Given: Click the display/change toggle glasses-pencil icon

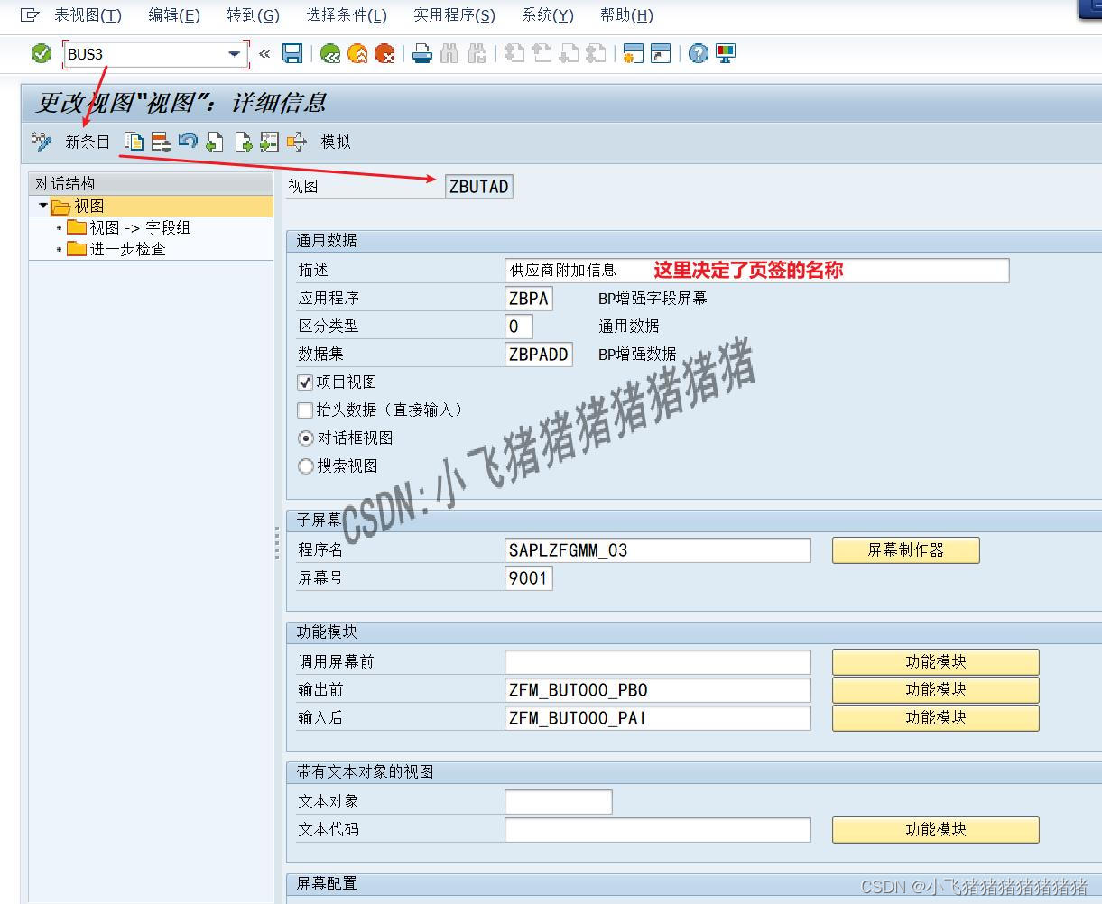Looking at the screenshot, I should (42, 142).
